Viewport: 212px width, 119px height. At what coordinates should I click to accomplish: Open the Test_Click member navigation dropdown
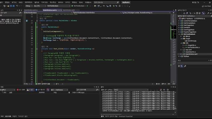[146, 13]
